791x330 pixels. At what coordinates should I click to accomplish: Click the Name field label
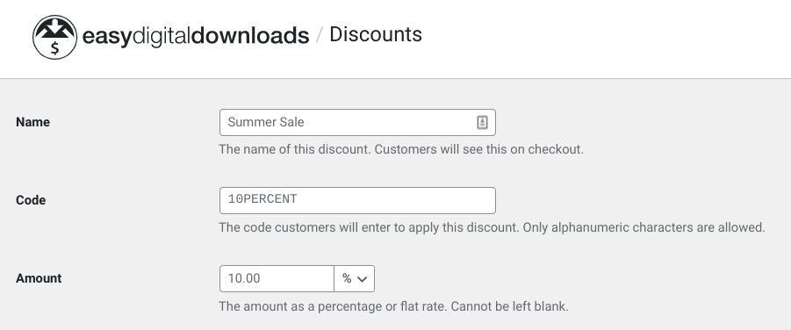tap(32, 122)
